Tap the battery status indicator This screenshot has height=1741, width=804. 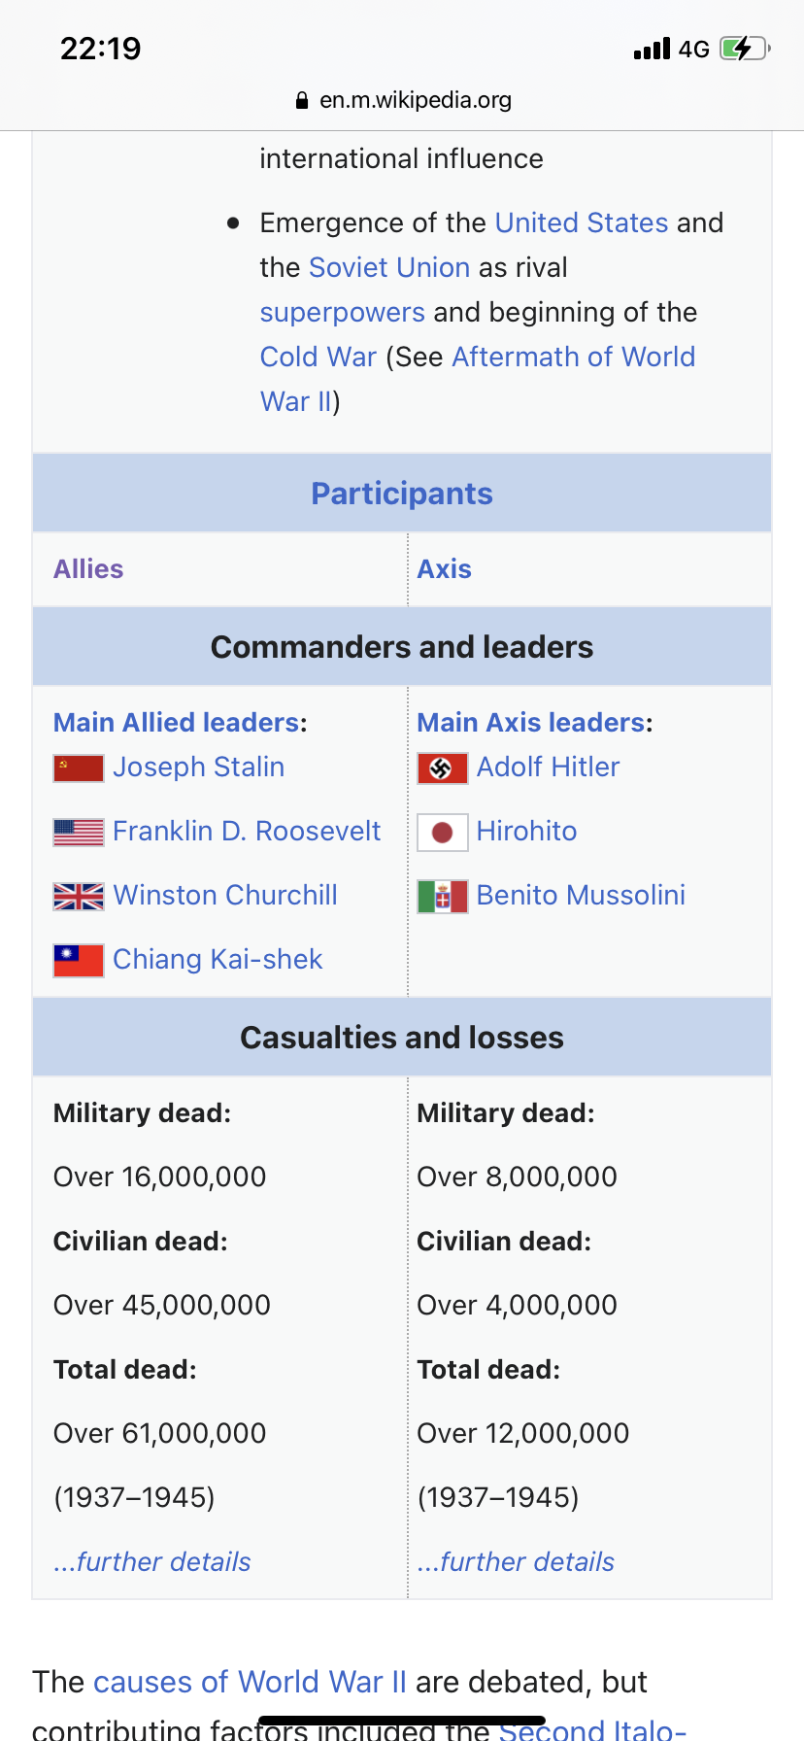[745, 49]
